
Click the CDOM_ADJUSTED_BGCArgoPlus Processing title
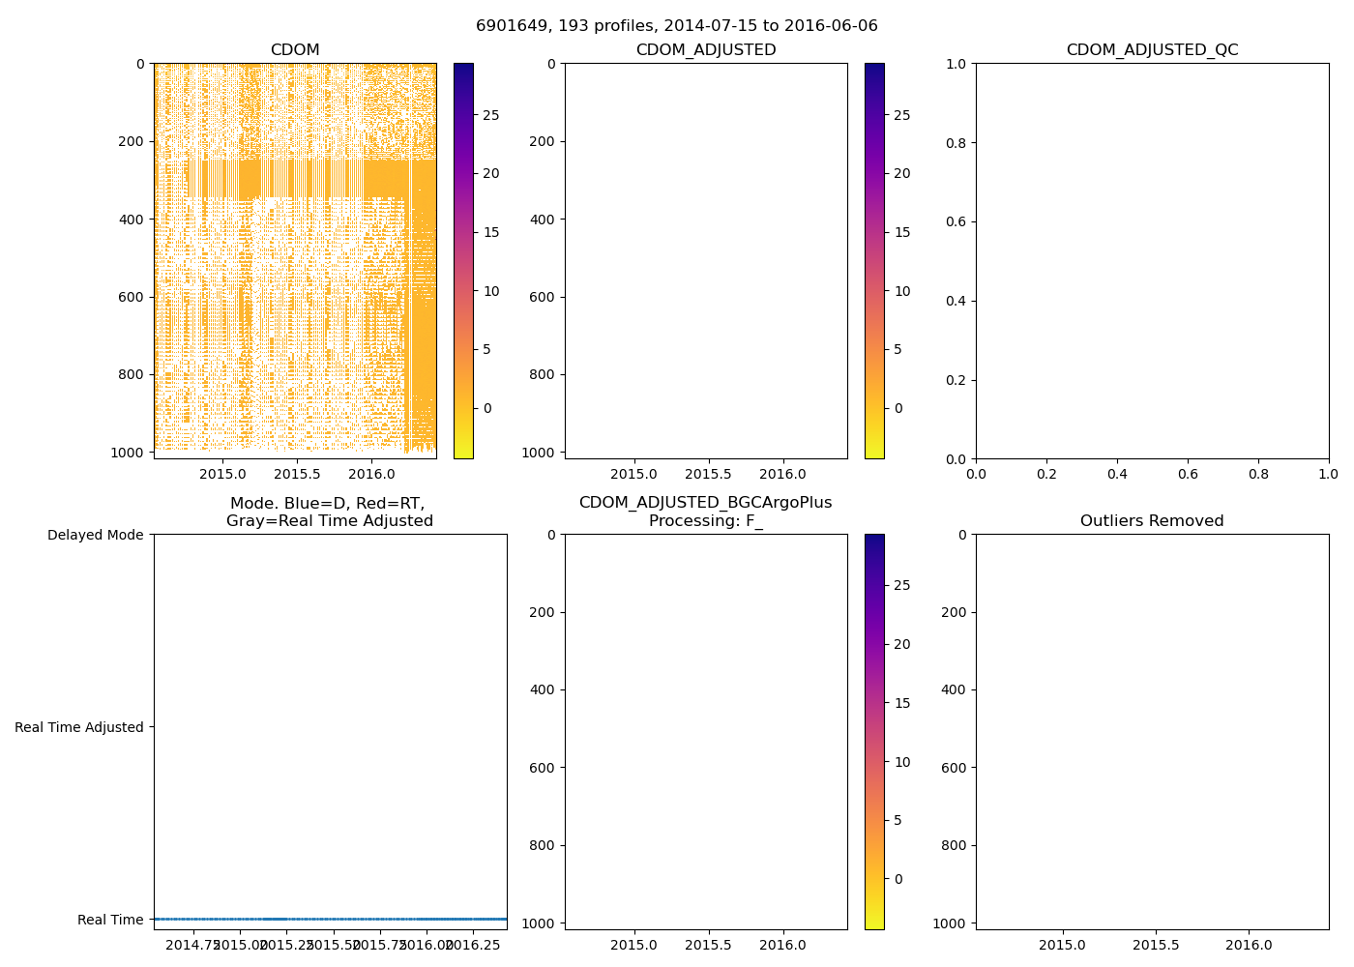coord(706,513)
